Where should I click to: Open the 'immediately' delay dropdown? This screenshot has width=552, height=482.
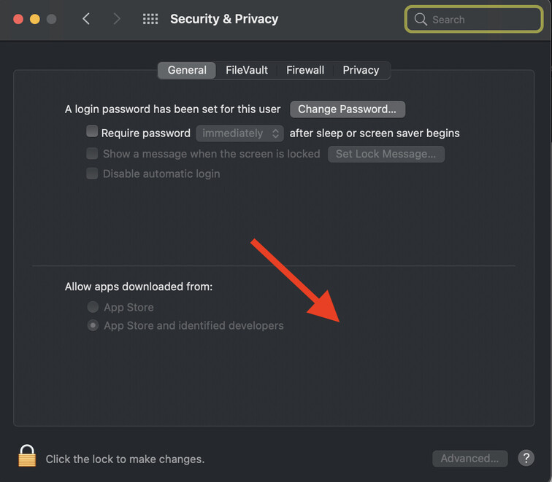click(x=239, y=133)
